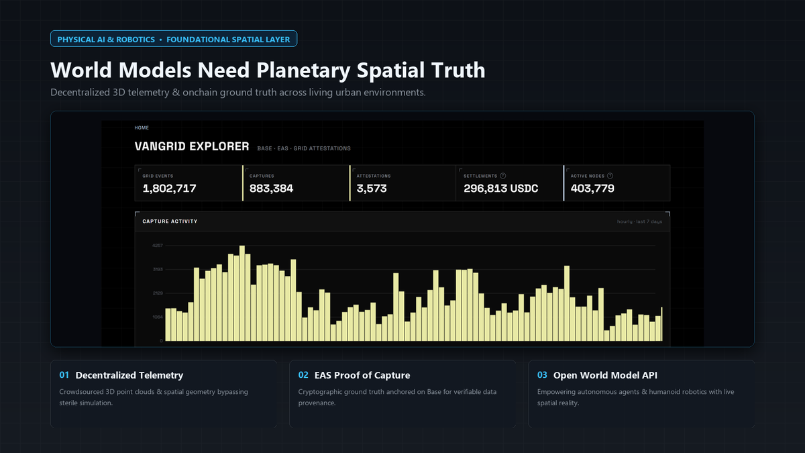Click the help icon next to Settlements
This screenshot has height=453, width=805.
click(x=503, y=176)
